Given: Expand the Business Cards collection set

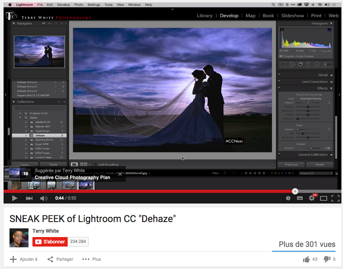Looking at the screenshot, I should (20, 113).
